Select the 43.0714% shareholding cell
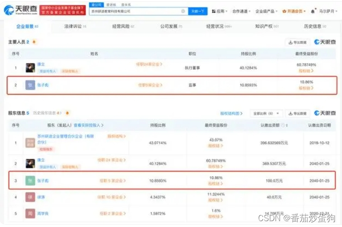The height and width of the screenshot is (227, 342). [158, 143]
